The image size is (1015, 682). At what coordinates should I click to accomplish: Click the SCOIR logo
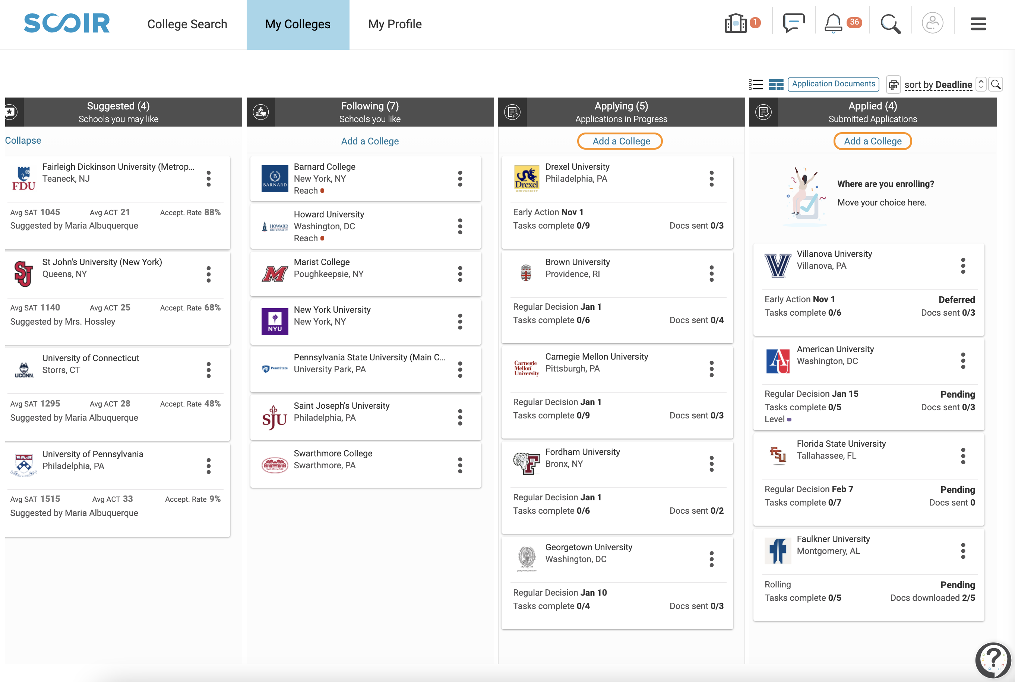[67, 23]
